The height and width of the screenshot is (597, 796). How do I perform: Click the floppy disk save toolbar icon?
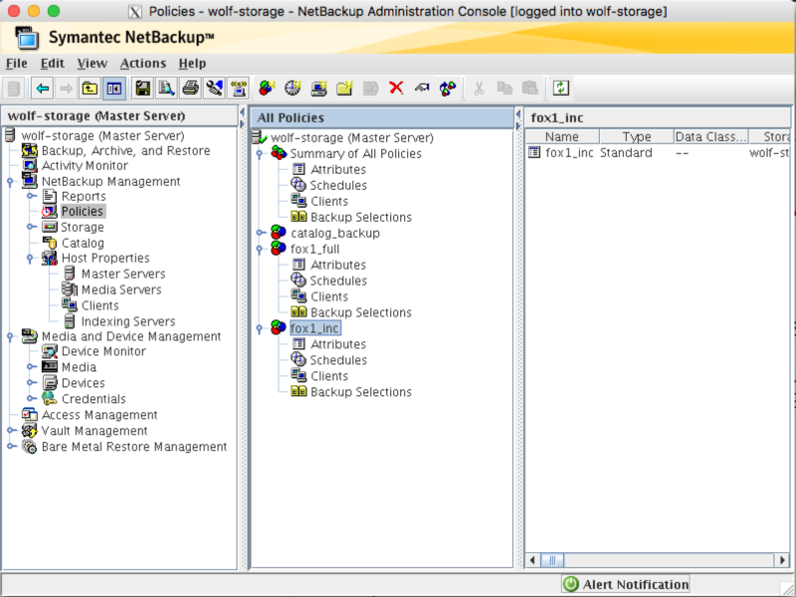[x=142, y=89]
